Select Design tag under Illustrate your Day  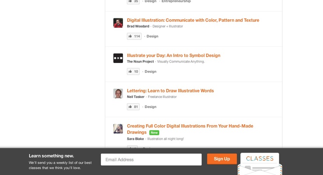(151, 72)
